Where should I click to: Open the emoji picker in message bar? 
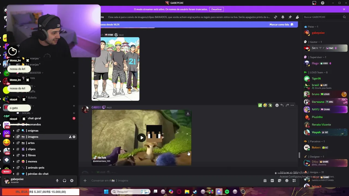click(287, 180)
